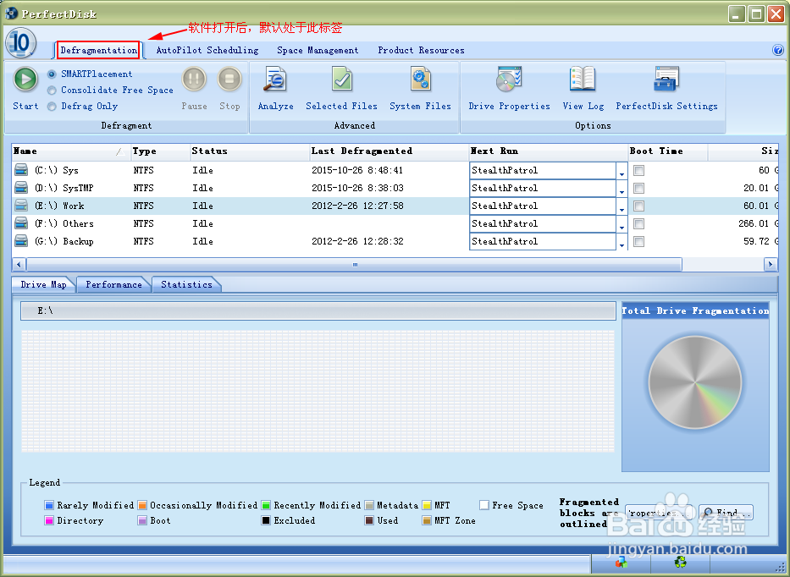Click the PerfectDisk 10 application logo button

coord(20,42)
